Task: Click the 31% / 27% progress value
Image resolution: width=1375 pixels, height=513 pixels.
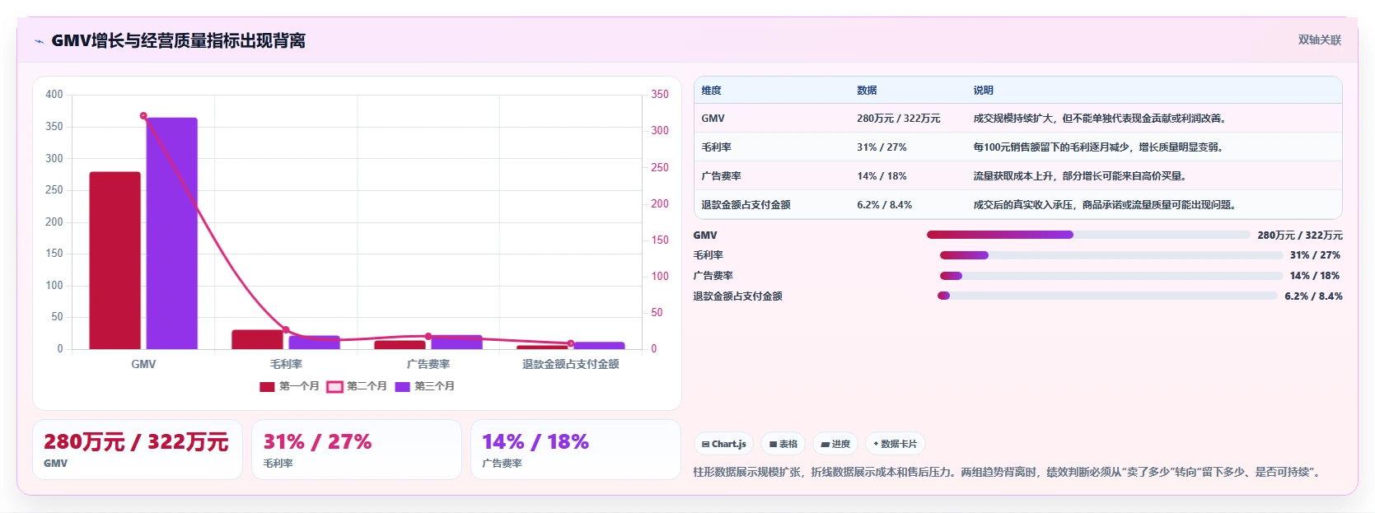Action: pyautogui.click(x=1317, y=255)
